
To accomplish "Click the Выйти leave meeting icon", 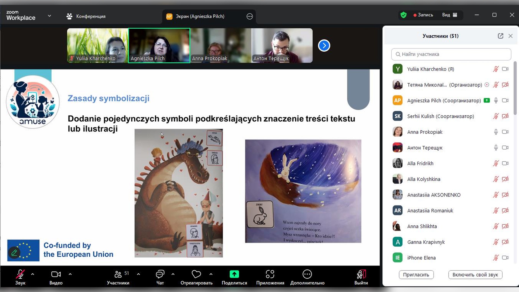I will 361,274.
